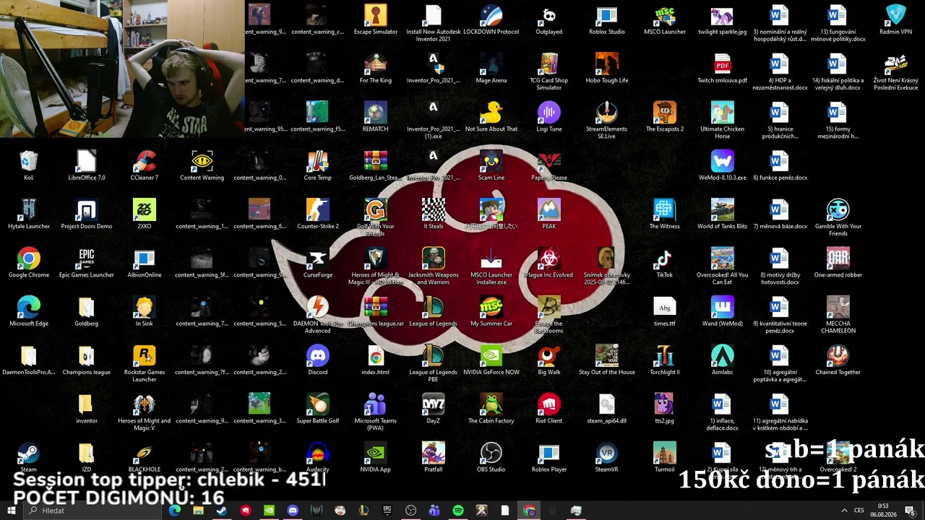Launch OBS Studio from the desktop
The width and height of the screenshot is (925, 520).
pos(491,453)
